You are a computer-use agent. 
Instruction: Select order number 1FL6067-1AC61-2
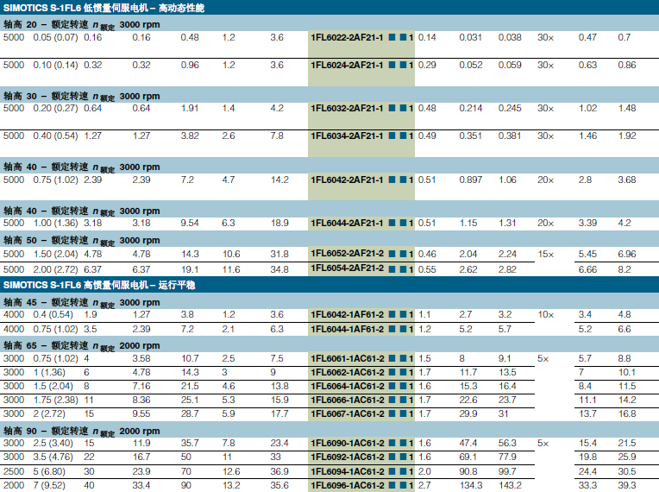[x=348, y=414]
